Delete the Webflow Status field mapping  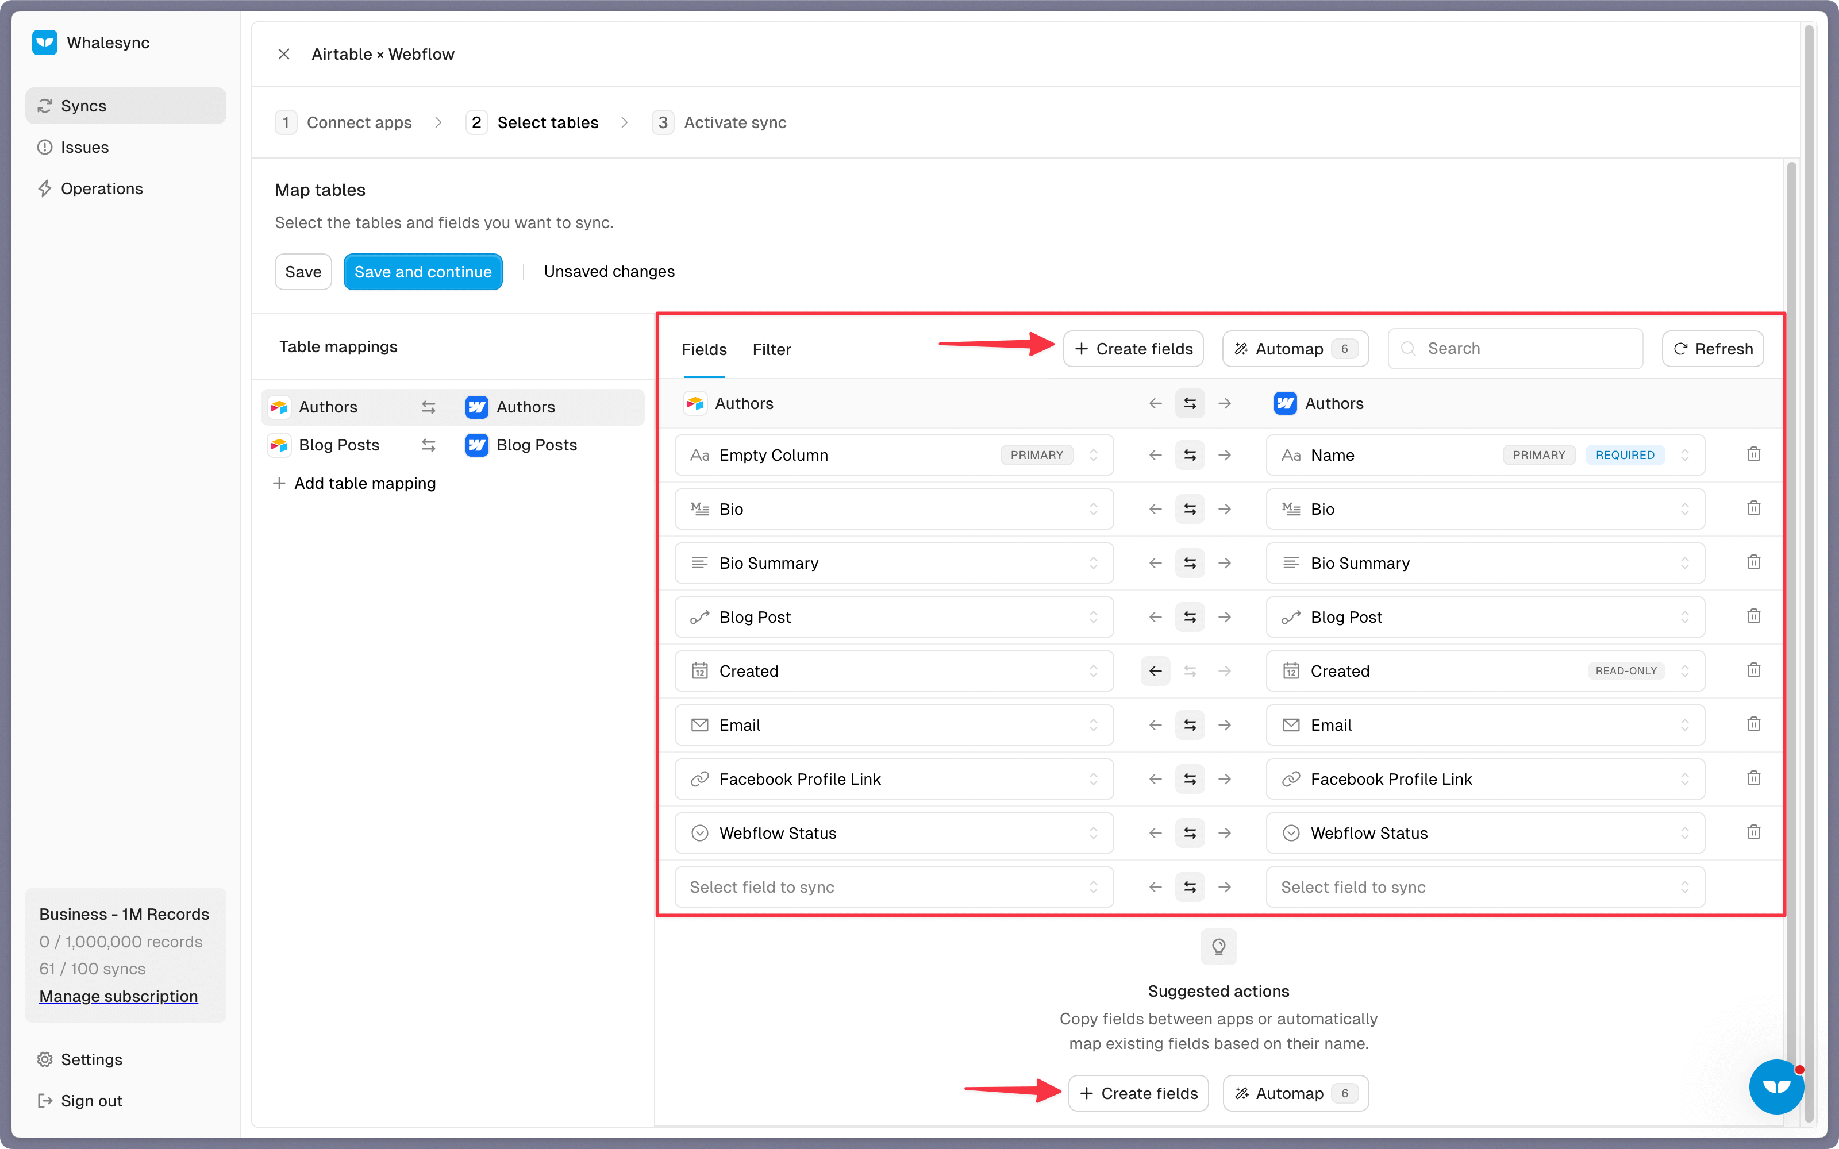tap(1754, 832)
